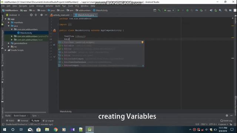Change CRLF line separator in status bar
Viewport: 237px width, 133px height.
click(204, 125)
